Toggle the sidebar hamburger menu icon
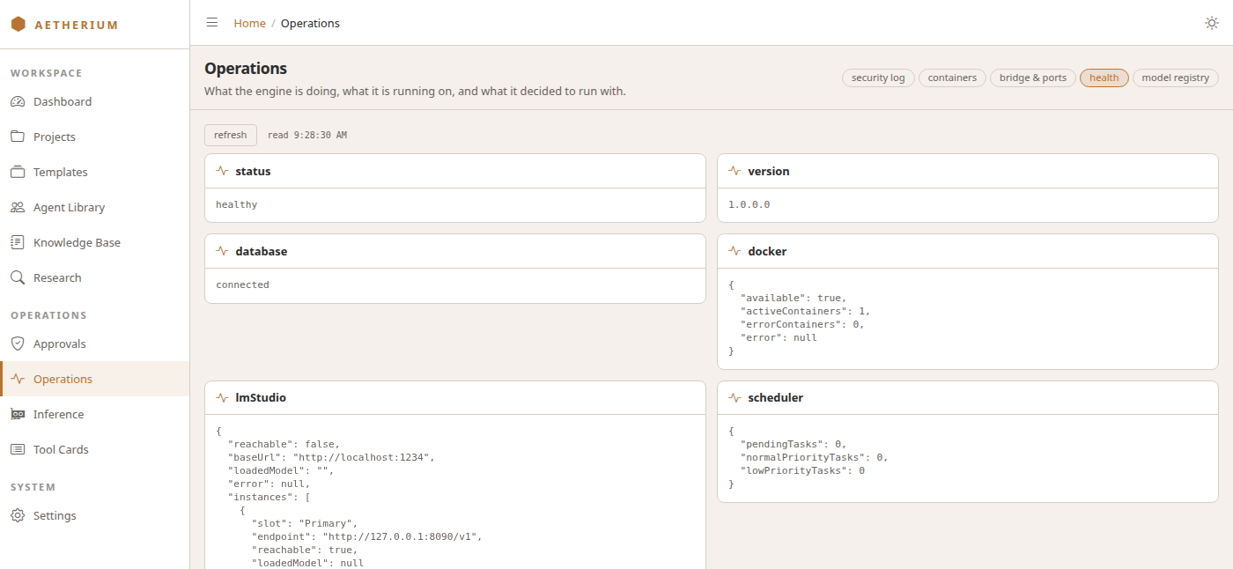This screenshot has height=569, width=1233. 212,23
